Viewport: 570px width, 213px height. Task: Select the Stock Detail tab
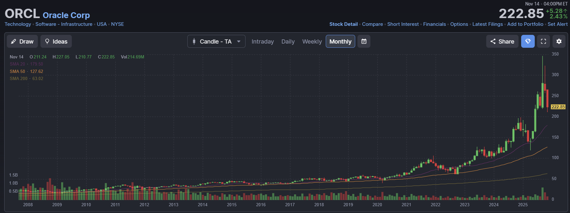click(x=344, y=24)
